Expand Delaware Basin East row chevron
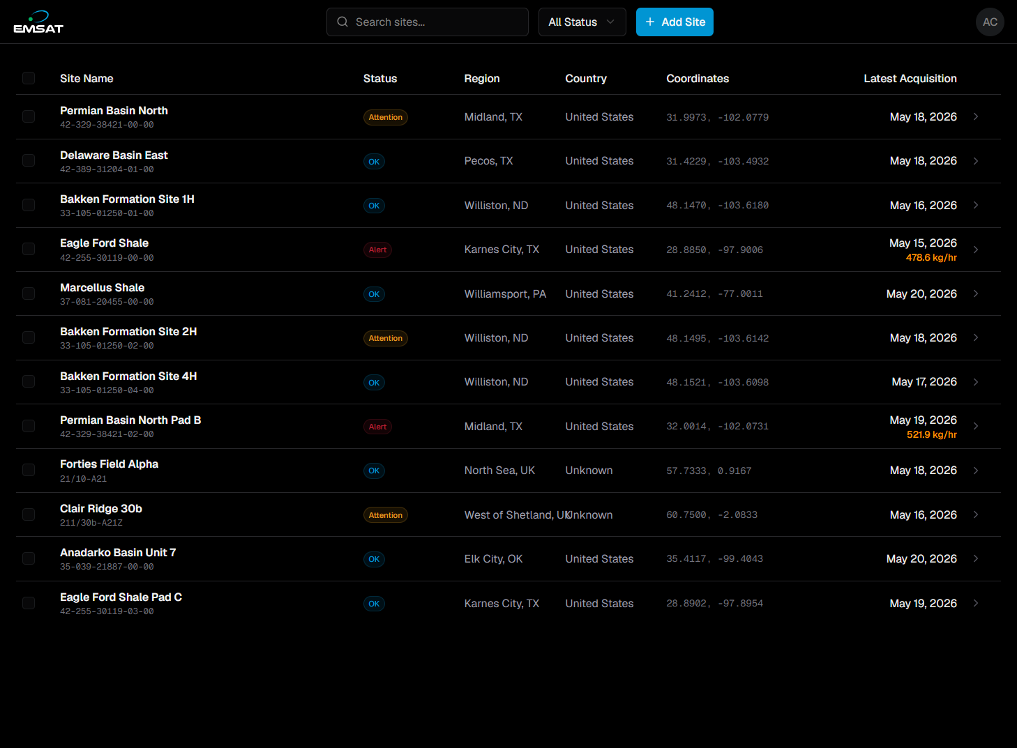Screen dimensions: 1017x748 coord(976,161)
